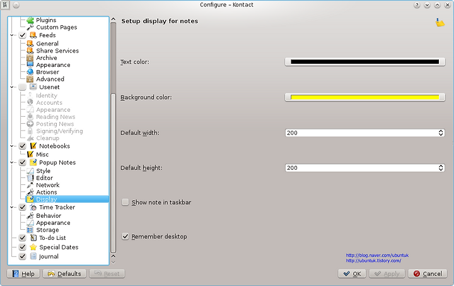The height and width of the screenshot is (286, 454).
Task: Collapse the Notebooks tree branch
Action: point(11,146)
